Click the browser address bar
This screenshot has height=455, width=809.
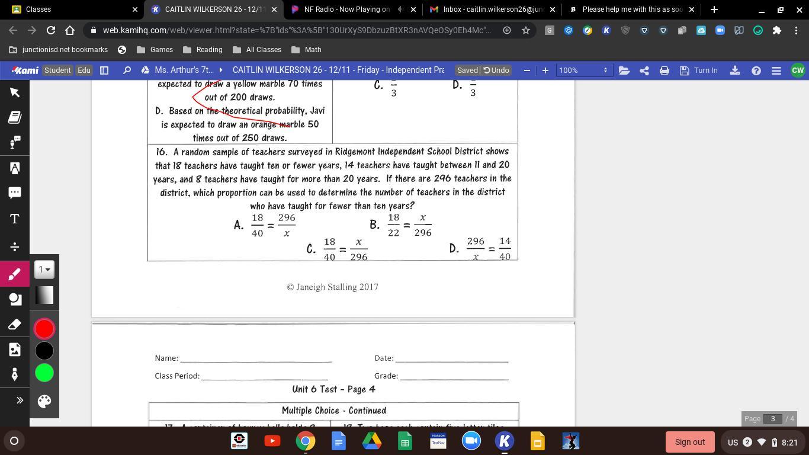coord(296,30)
